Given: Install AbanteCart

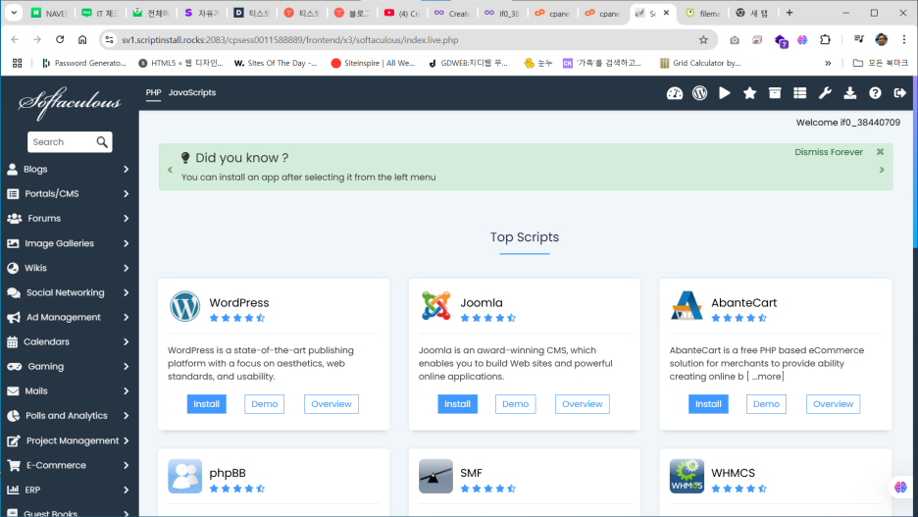Looking at the screenshot, I should click(x=708, y=404).
